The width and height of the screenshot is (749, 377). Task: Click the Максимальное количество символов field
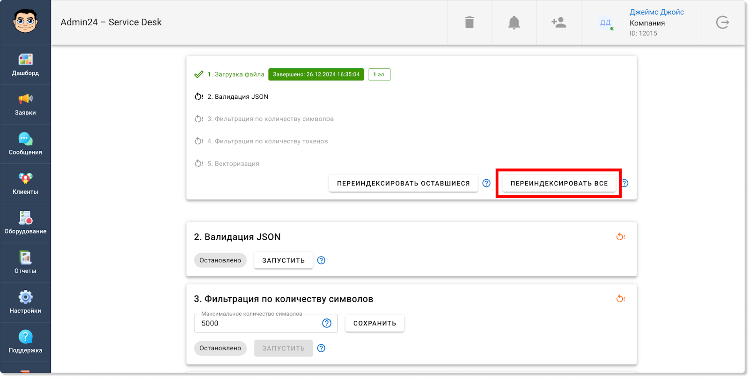(x=266, y=323)
